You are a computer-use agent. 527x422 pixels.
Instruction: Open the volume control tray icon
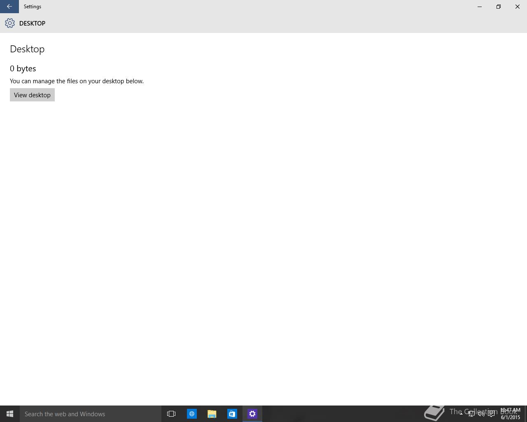481,414
